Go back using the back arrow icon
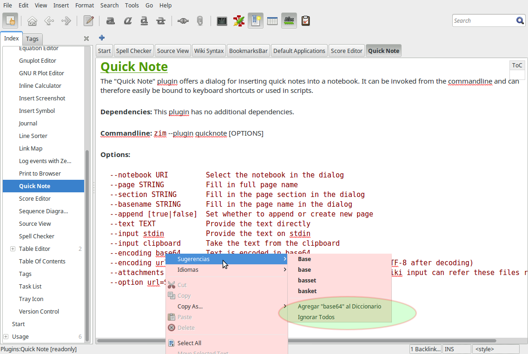This screenshot has width=528, height=354. pyautogui.click(x=49, y=21)
